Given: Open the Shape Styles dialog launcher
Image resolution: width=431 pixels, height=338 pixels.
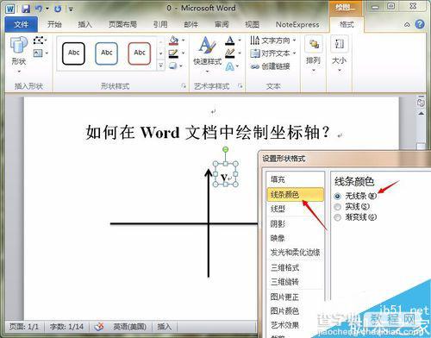Looking at the screenshot, I should pyautogui.click(x=184, y=85).
